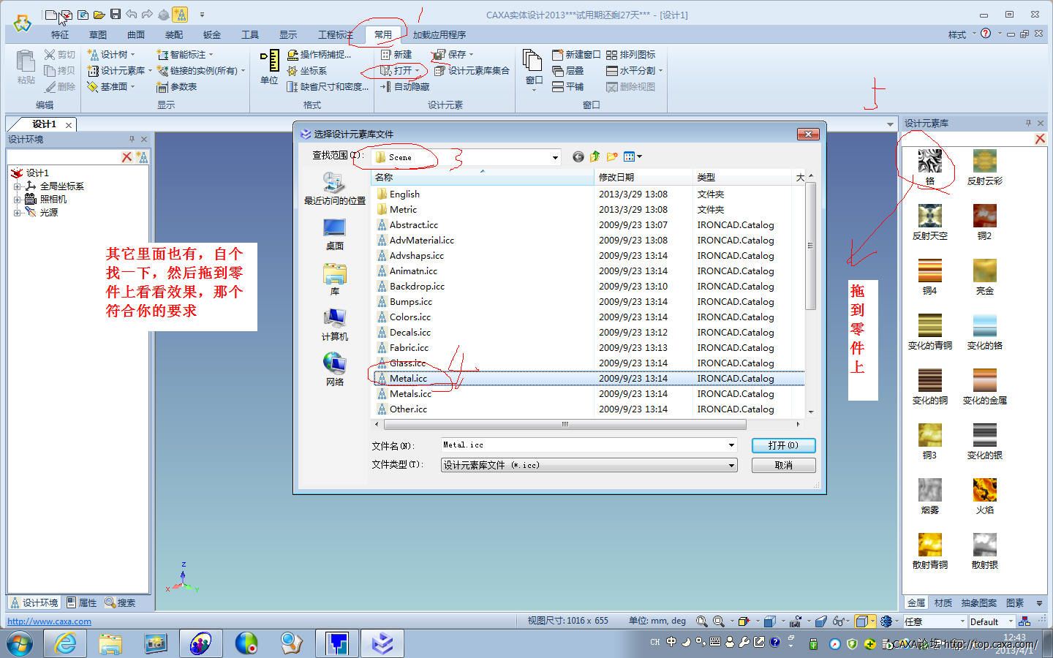Click 新建窗口 in Window group
Screen dimensions: 1053x658
[x=576, y=54]
